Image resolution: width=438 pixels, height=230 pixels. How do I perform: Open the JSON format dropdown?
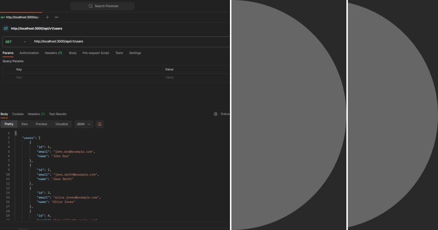pyautogui.click(x=83, y=124)
